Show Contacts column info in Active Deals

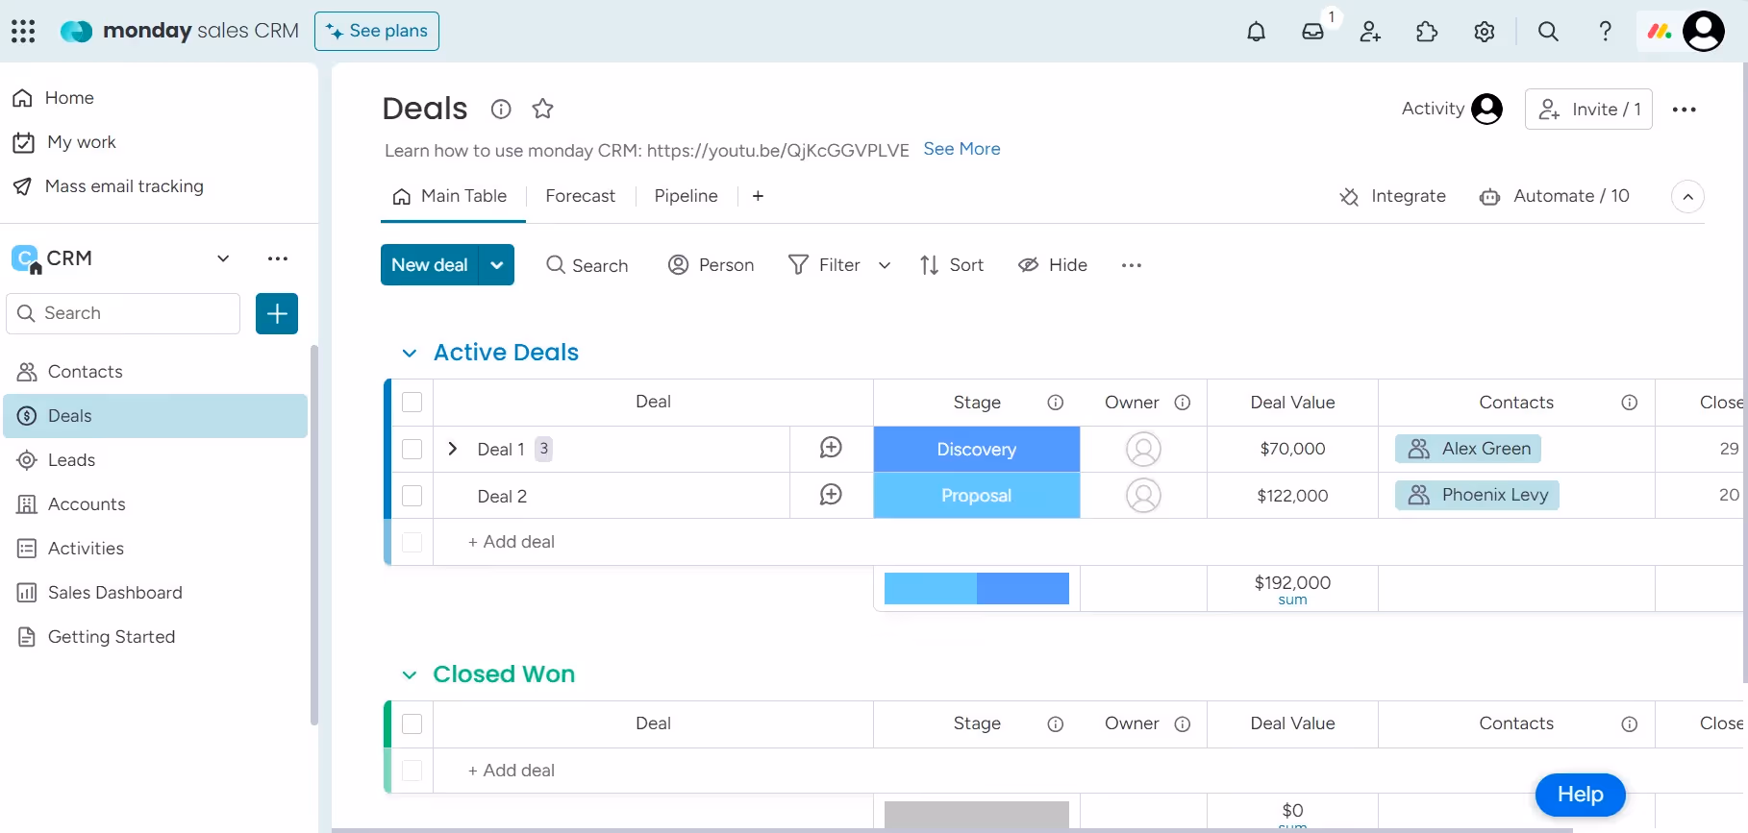click(x=1629, y=403)
